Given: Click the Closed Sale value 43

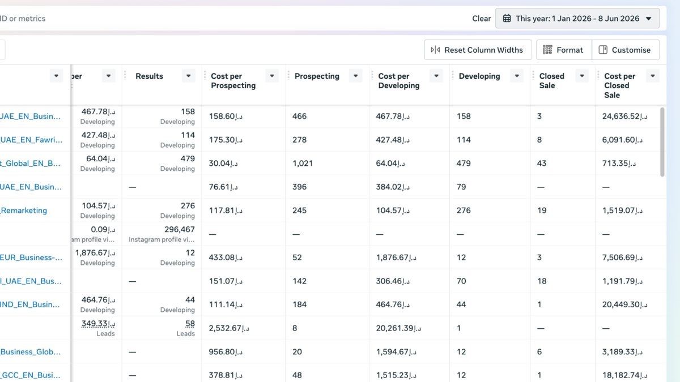Looking at the screenshot, I should pos(542,163).
